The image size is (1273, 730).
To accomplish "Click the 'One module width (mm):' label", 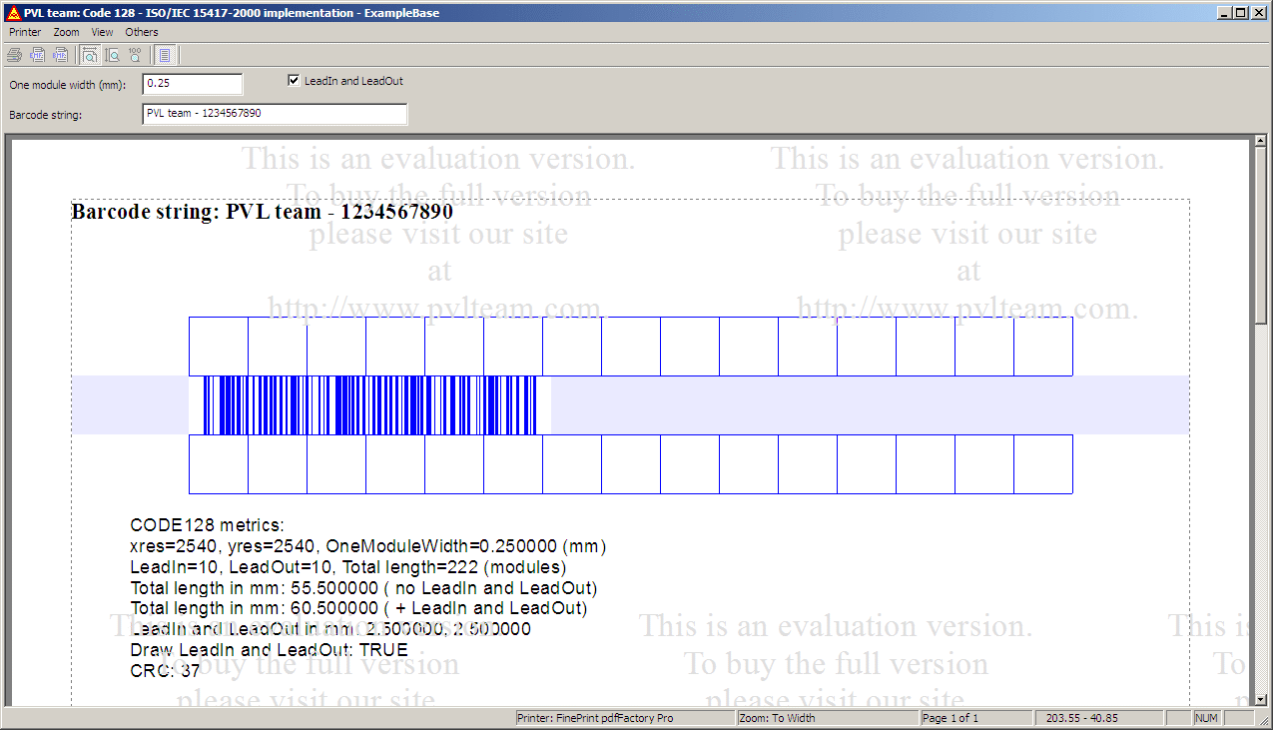I will pos(68,85).
